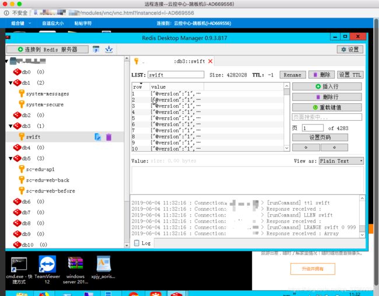Select row 10 in the value table
This screenshot has width=379, height=296.
tap(208, 149)
